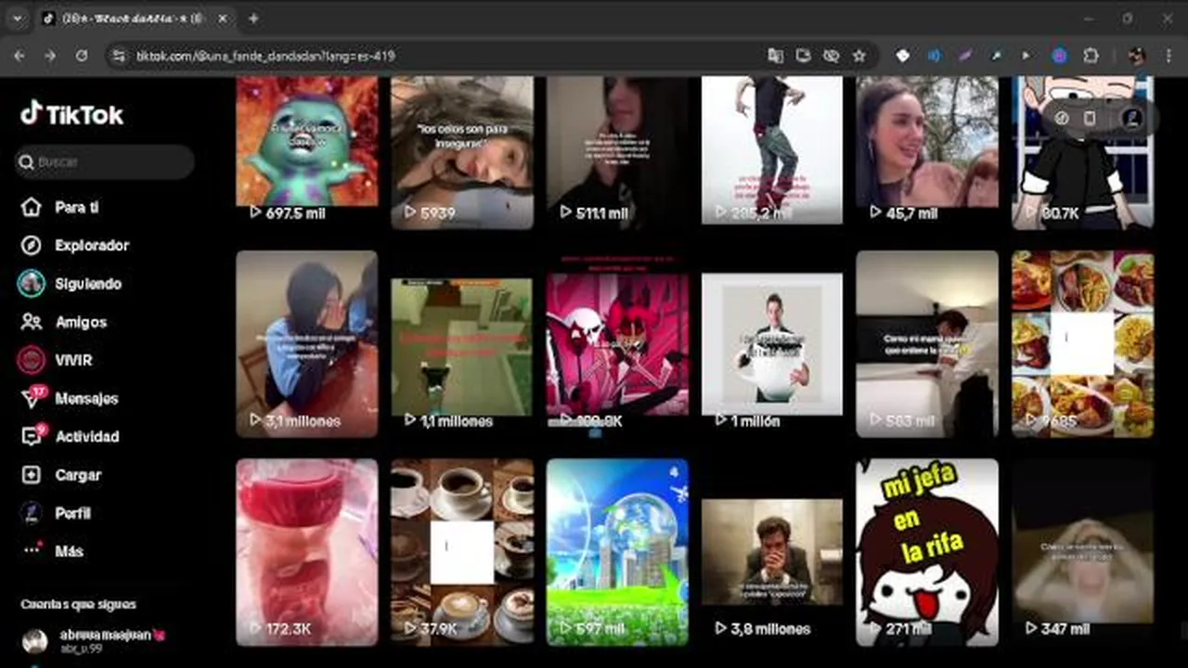Click the profile avatar icon in floating top-right bar
Viewport: 1188px width, 668px height.
(x=1130, y=118)
